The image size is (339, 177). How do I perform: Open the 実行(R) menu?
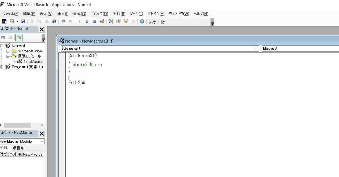pyautogui.click(x=119, y=14)
